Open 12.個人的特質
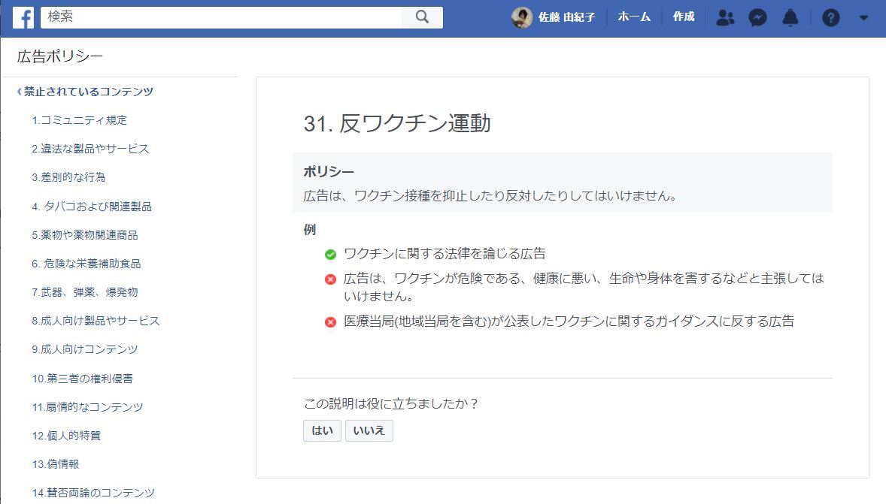The height and width of the screenshot is (504, 886). (66, 436)
